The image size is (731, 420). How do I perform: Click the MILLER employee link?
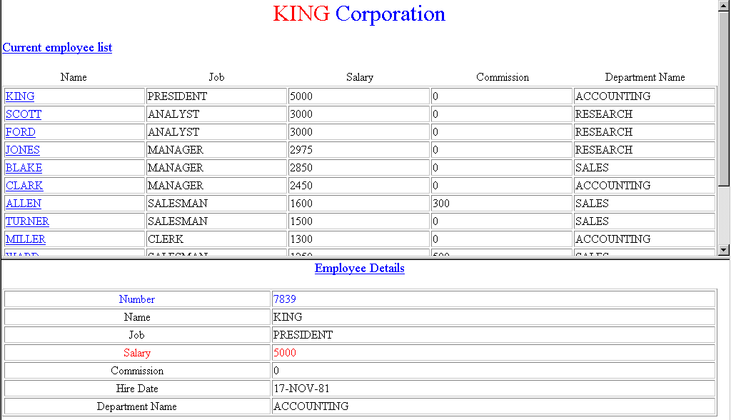tap(26, 239)
